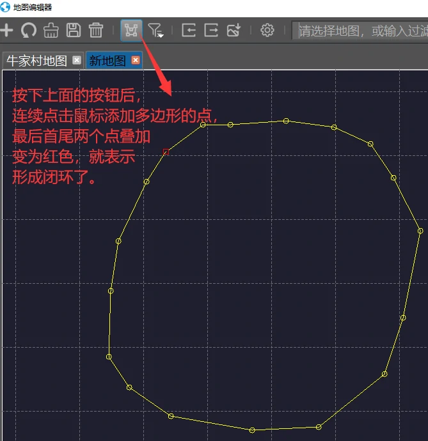The width and height of the screenshot is (428, 441).
Task: Select the red square closing polygon point
Action: [166, 152]
